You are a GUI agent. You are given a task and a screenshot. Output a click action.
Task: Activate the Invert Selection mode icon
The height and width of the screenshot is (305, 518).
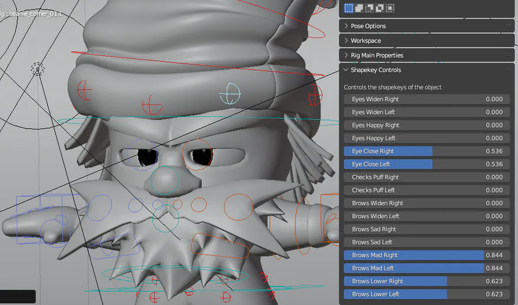380,8
